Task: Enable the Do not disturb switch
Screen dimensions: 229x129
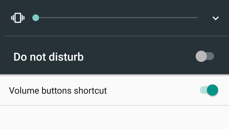Action: tap(205, 56)
